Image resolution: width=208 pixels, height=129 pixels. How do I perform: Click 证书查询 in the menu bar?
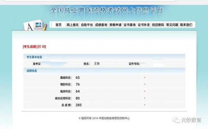coord(130,25)
